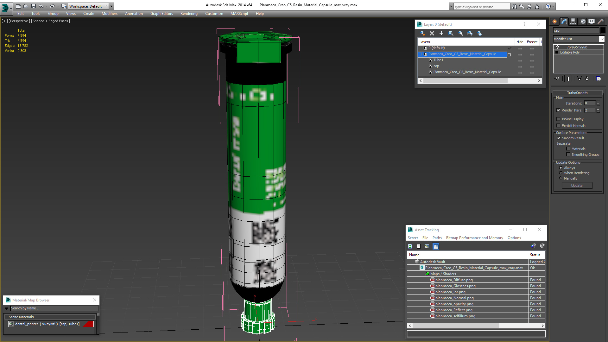The width and height of the screenshot is (608, 342).
Task: Enable Separate by Smoothing Groups checkbox
Action: tap(568, 155)
